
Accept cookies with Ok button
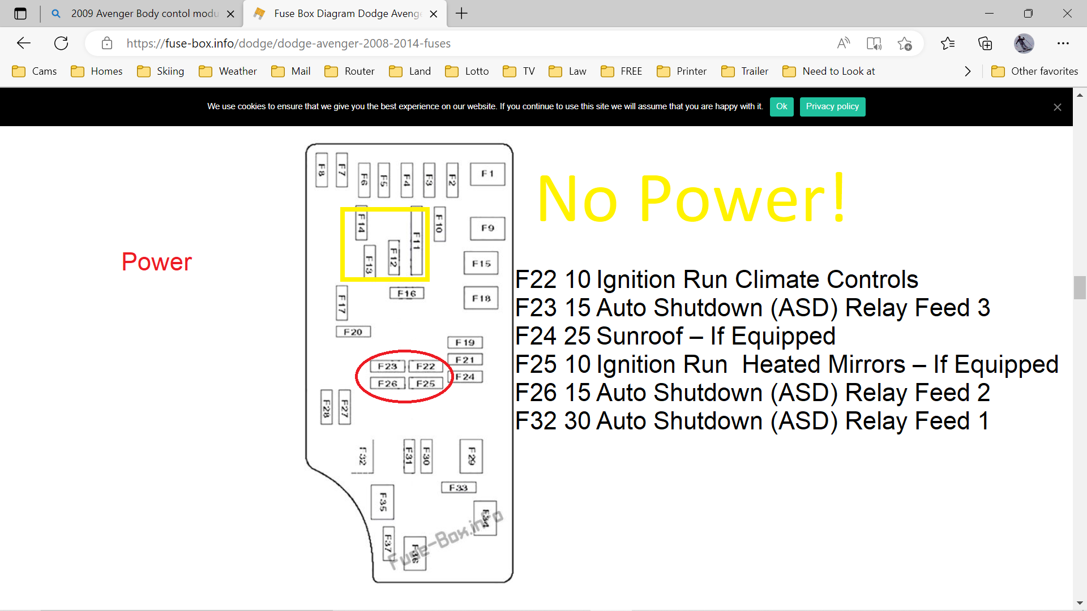click(x=781, y=106)
